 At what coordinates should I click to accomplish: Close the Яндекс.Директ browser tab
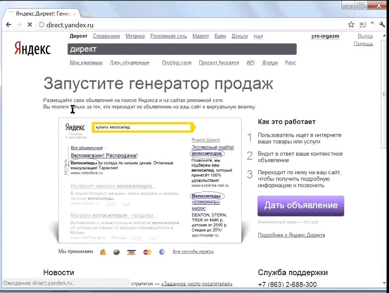point(74,14)
